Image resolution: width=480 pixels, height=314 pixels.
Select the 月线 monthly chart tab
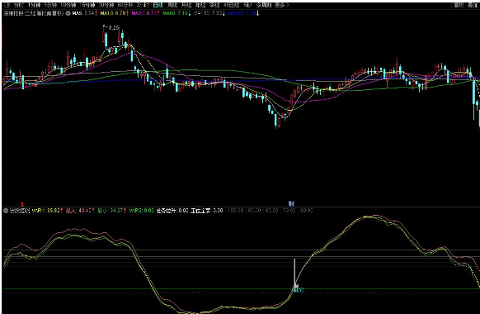pos(186,5)
